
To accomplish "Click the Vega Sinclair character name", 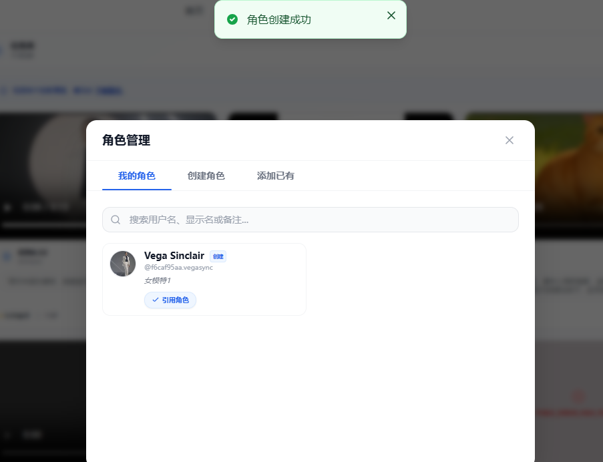I will point(174,256).
